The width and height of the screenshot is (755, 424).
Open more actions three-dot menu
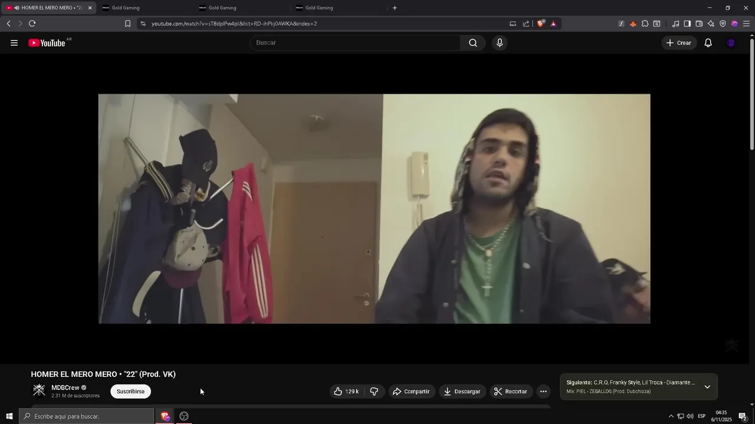click(x=543, y=392)
